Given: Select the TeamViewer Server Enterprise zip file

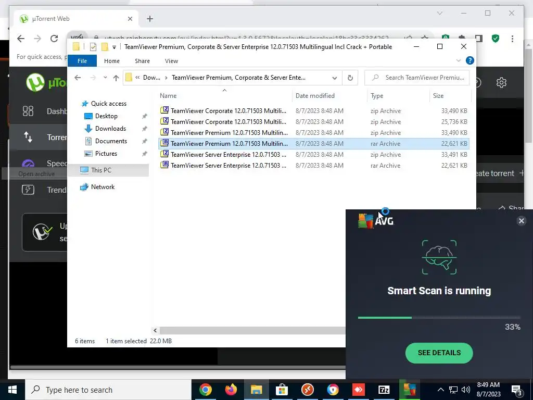Looking at the screenshot, I should pyautogui.click(x=314, y=154).
